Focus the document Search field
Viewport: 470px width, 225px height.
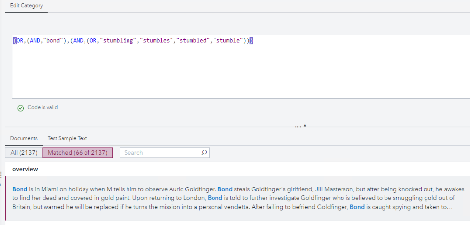point(161,153)
